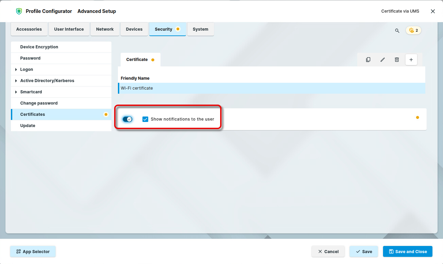Click the changed settings badge showing 2

(x=413, y=30)
